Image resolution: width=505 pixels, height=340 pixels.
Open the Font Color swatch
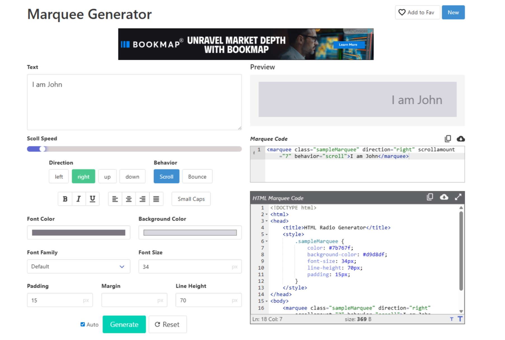(78, 232)
